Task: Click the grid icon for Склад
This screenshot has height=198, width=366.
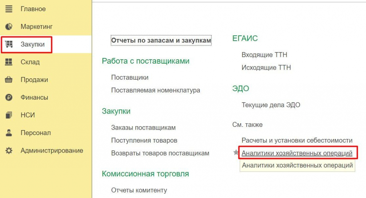Action: click(9, 62)
